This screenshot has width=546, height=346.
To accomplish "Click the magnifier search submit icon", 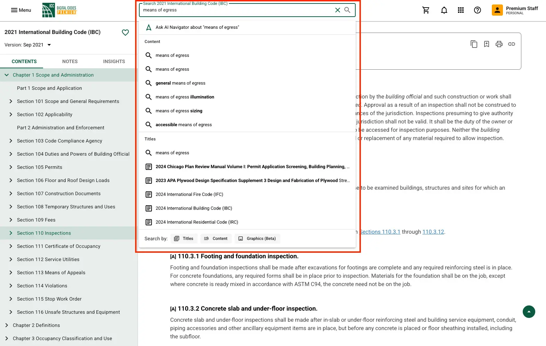I will pyautogui.click(x=347, y=10).
